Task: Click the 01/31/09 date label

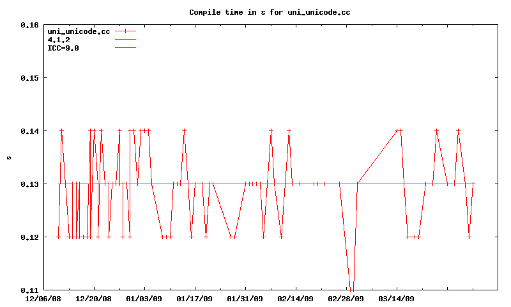Action: (x=245, y=298)
